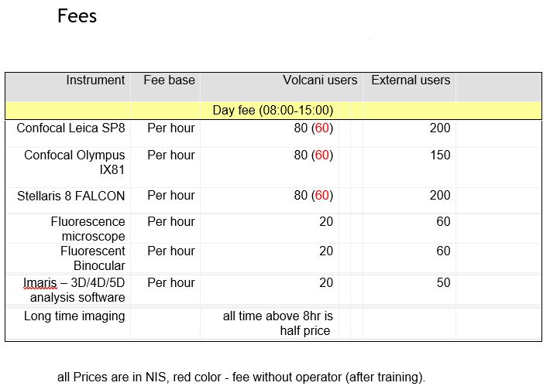Select the Confocal Leica SP8 cell
This screenshot has width=550, height=386.
pos(70,128)
